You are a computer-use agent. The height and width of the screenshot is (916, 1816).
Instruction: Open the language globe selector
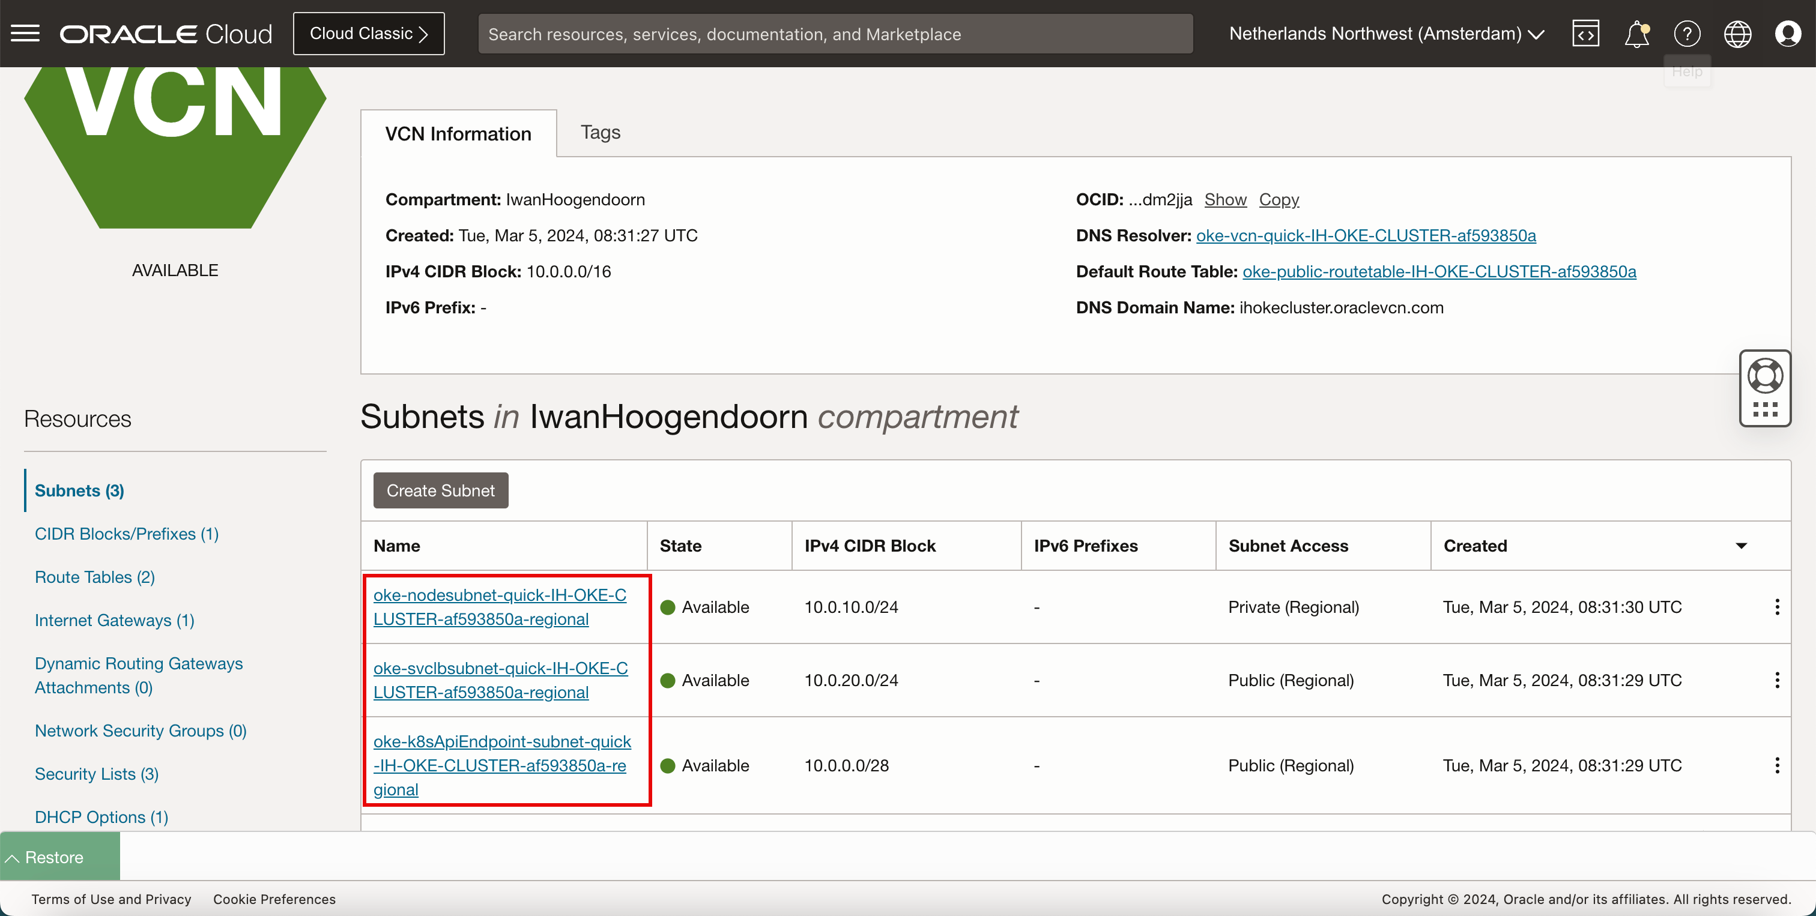click(1737, 33)
